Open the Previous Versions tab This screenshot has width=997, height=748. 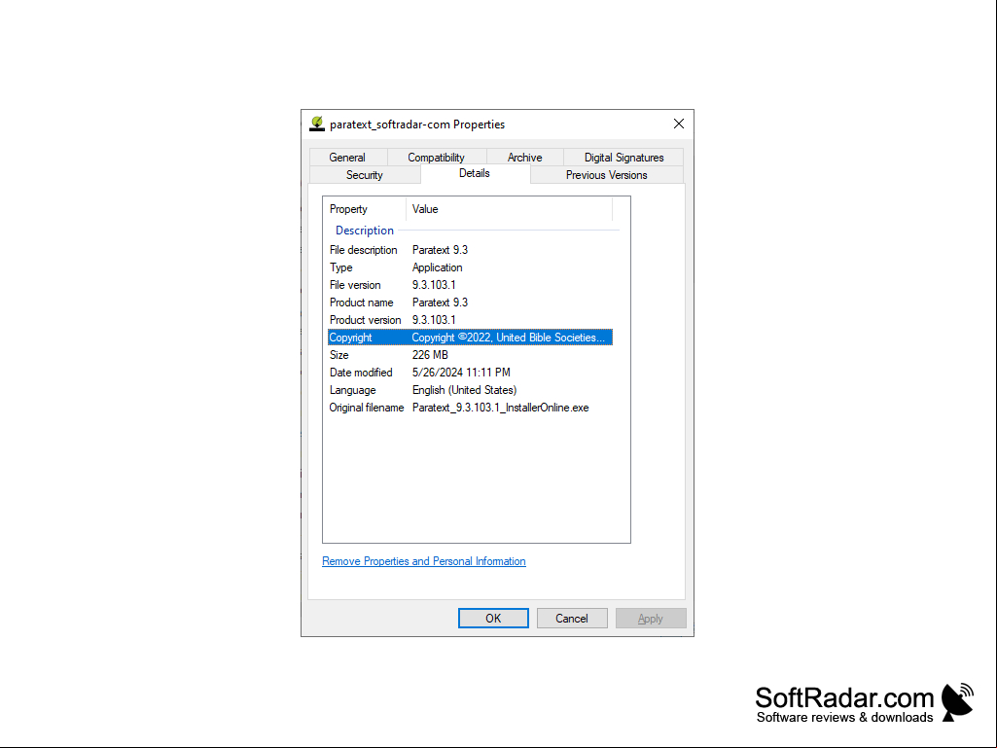(607, 175)
